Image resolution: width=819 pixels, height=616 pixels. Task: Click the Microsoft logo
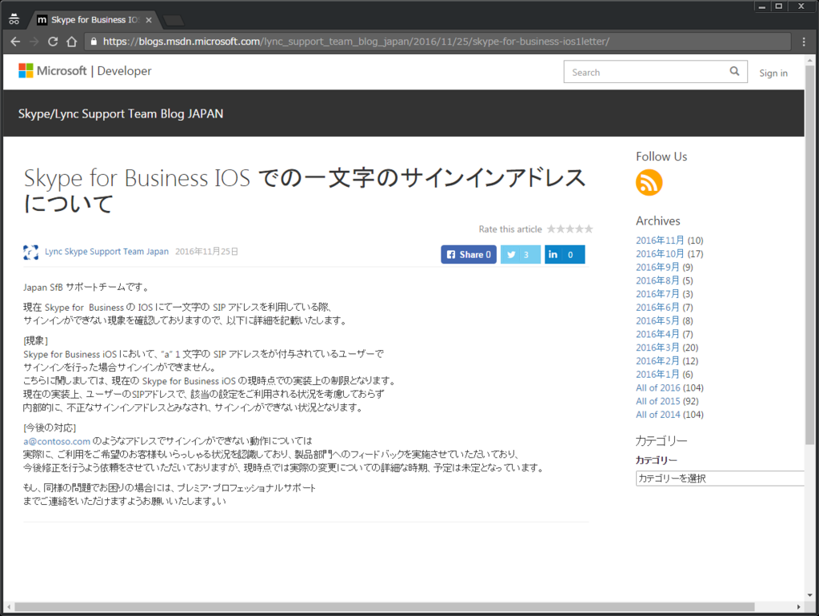[26, 71]
